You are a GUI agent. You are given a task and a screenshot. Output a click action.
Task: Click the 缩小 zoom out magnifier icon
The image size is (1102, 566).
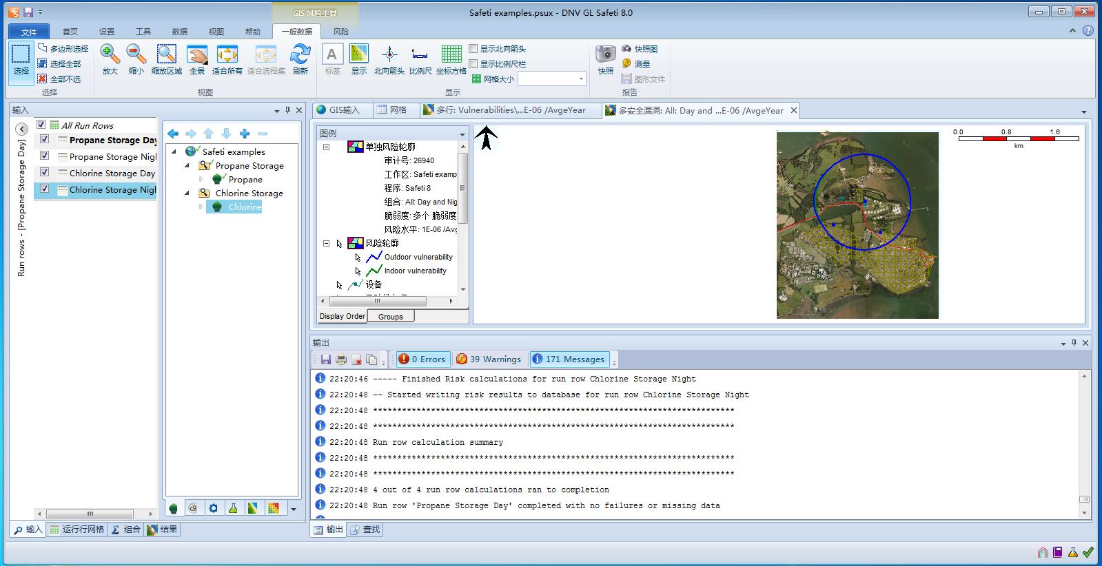pos(136,54)
